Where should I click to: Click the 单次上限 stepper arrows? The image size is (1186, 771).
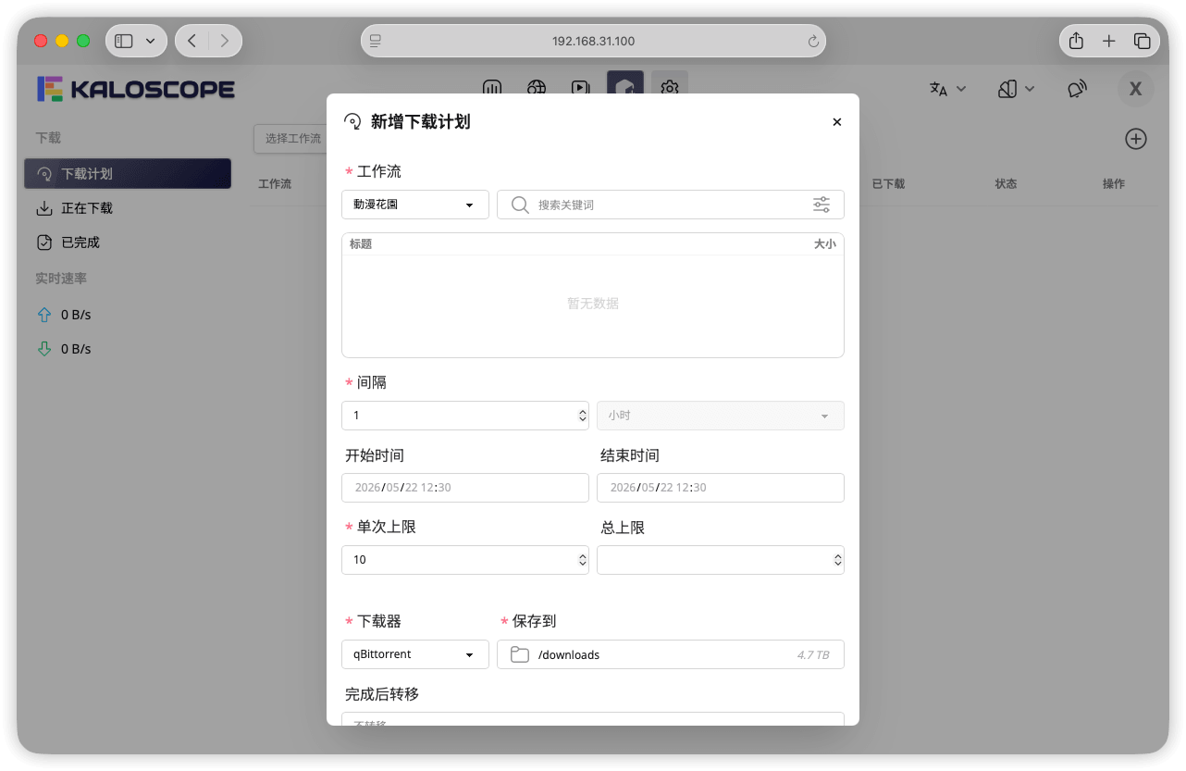582,560
